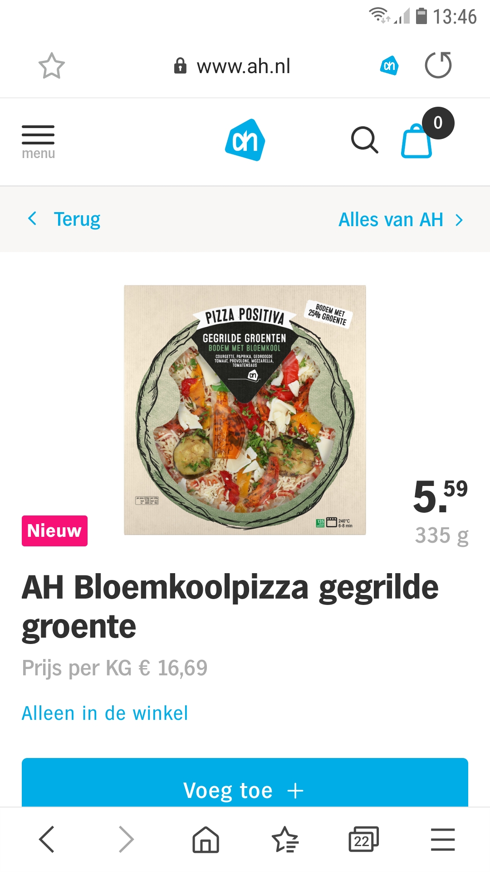This screenshot has height=872, width=490.
Task: Open browser bookmarks list
Action: pos(285,839)
